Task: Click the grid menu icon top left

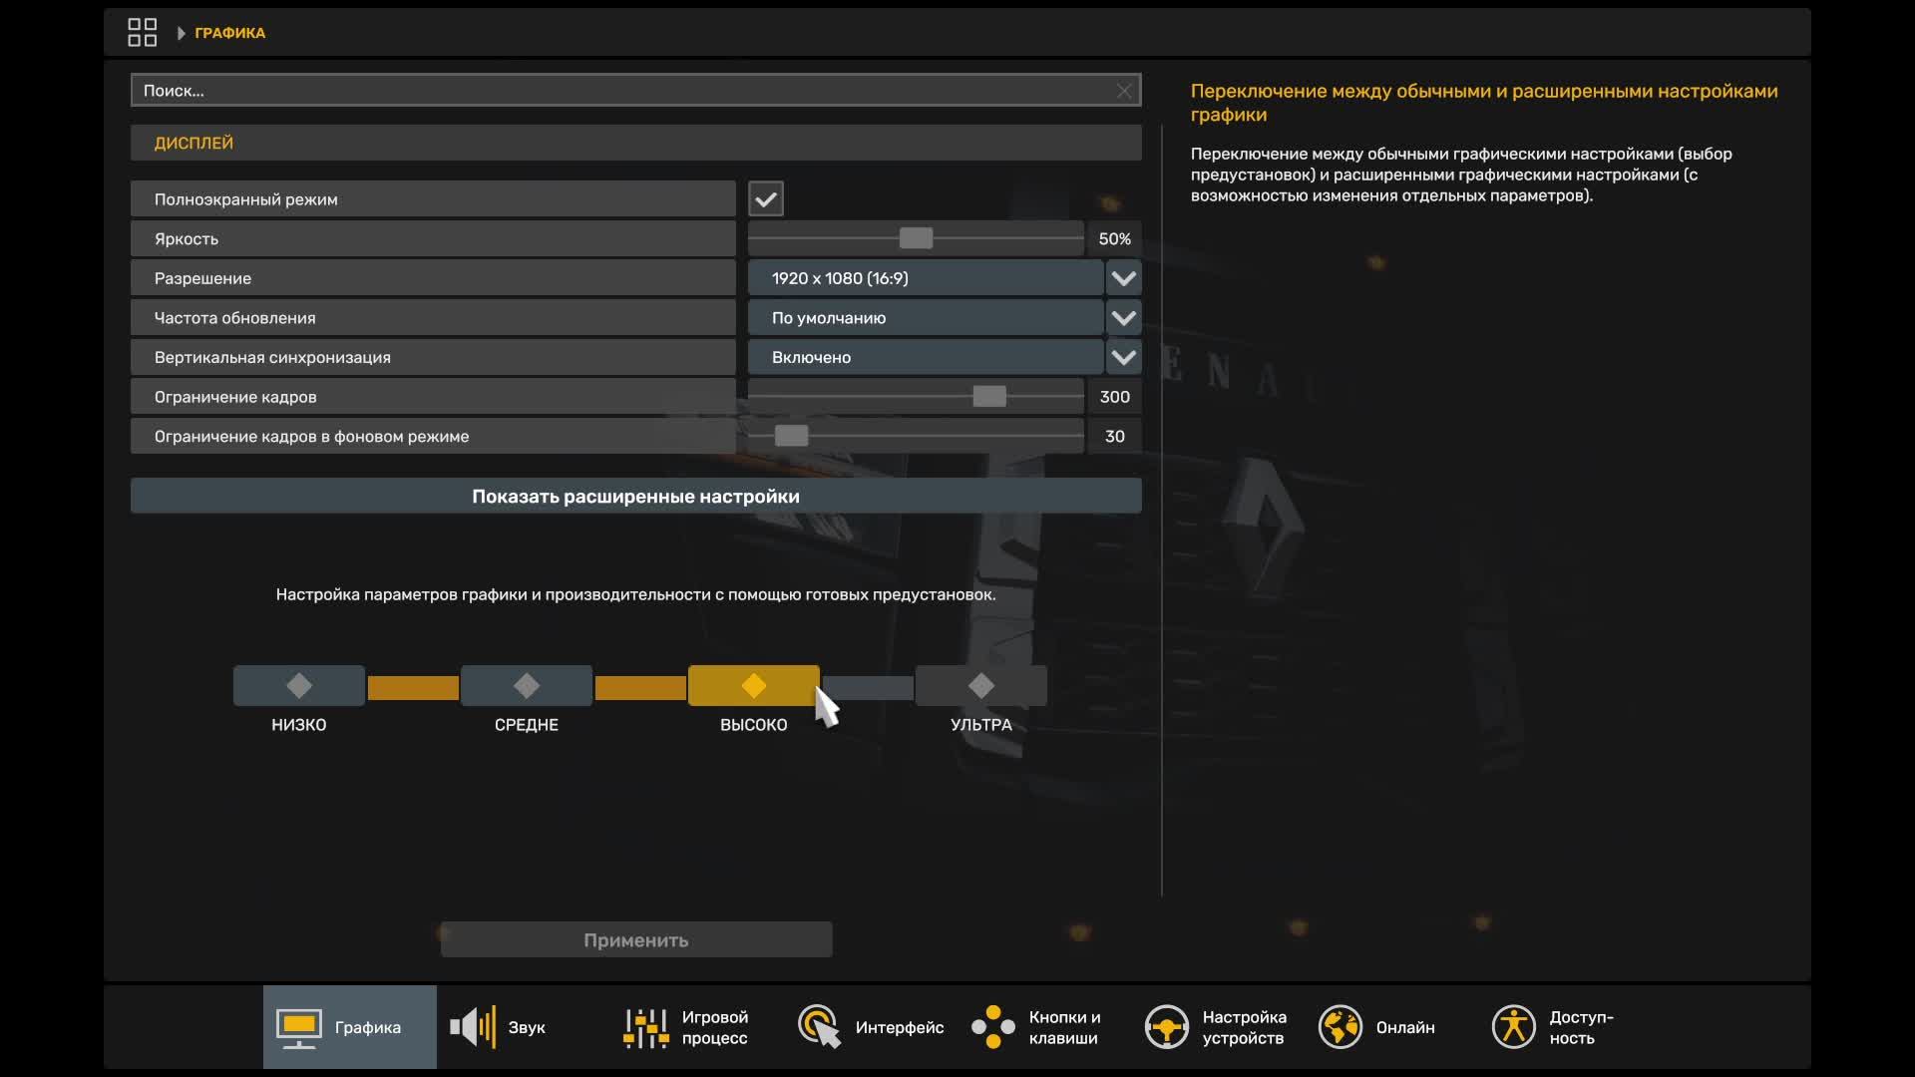Action: point(142,31)
